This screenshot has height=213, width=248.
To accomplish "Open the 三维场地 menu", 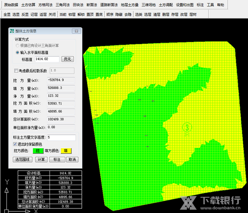I will coord(148,5).
